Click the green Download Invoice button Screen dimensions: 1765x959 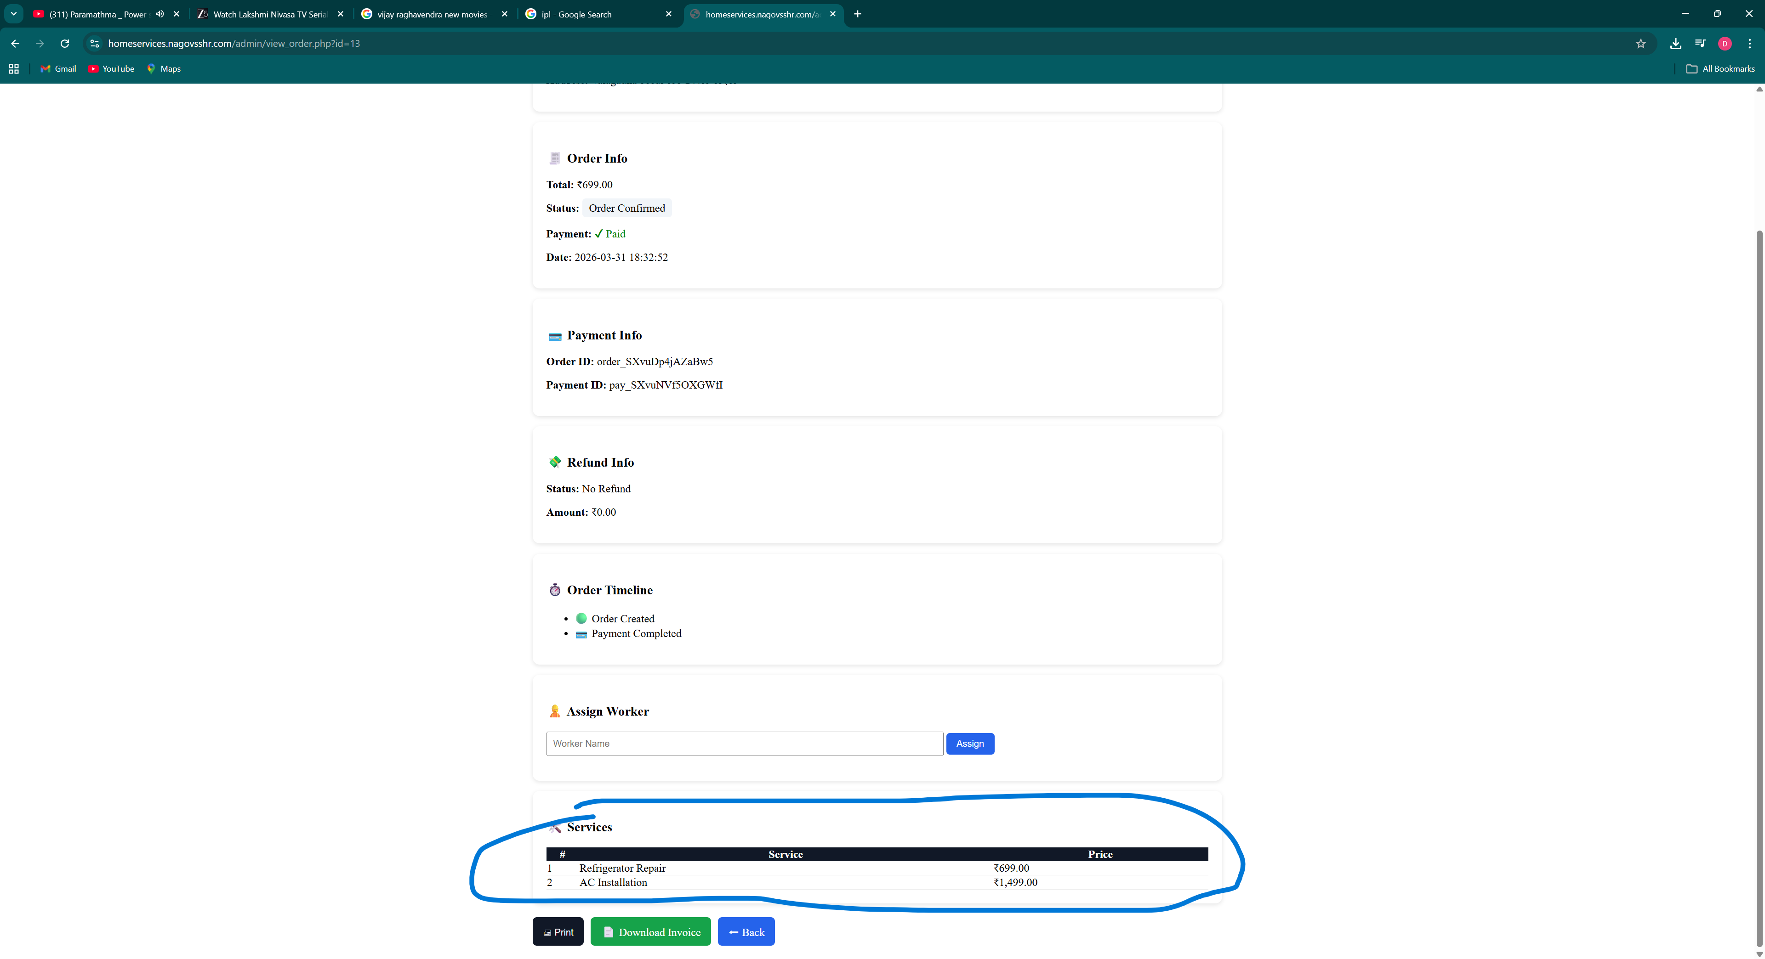(x=650, y=931)
